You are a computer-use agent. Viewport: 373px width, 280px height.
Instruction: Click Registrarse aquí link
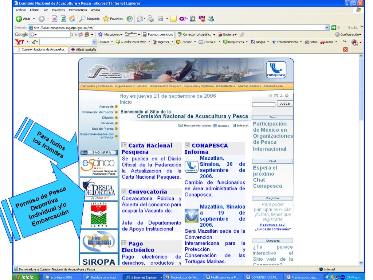272,225
